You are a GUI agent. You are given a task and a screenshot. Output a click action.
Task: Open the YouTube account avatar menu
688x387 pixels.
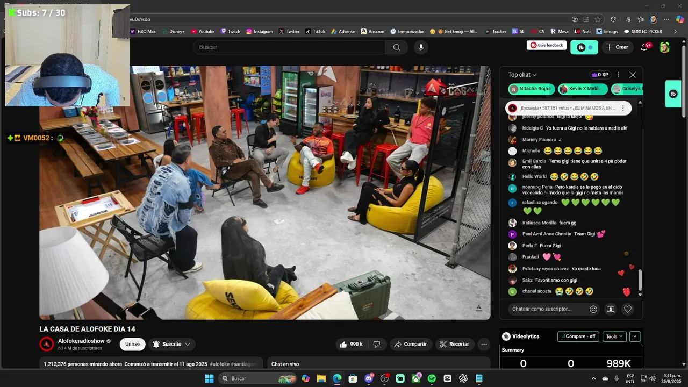tap(664, 47)
